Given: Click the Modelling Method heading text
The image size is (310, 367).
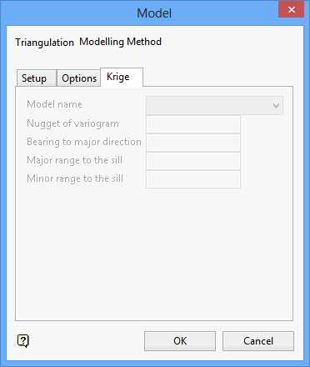Looking at the screenshot, I should [120, 42].
